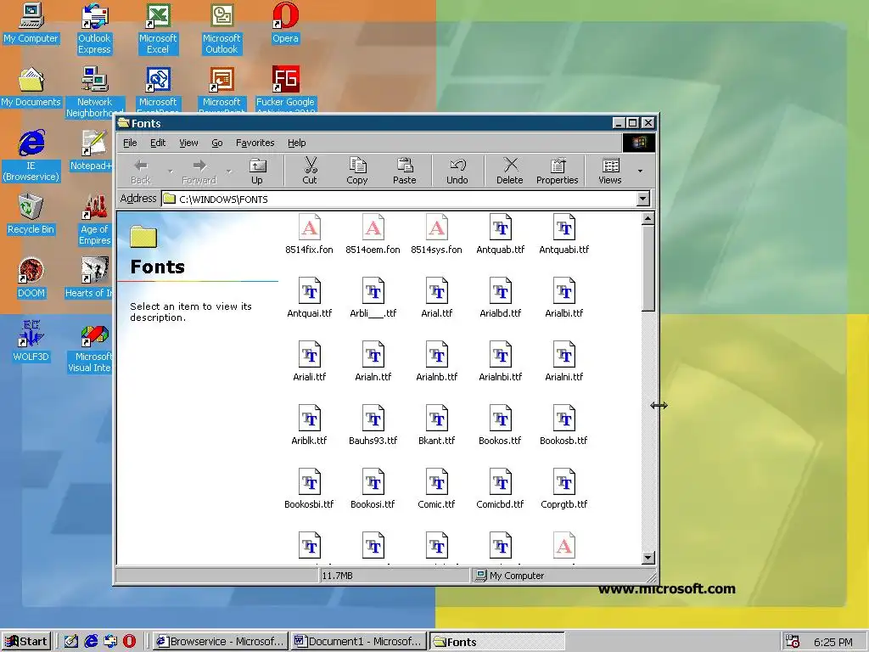This screenshot has width=869, height=652.
Task: Click the Arialnbi.ttf file name
Action: pyautogui.click(x=501, y=377)
